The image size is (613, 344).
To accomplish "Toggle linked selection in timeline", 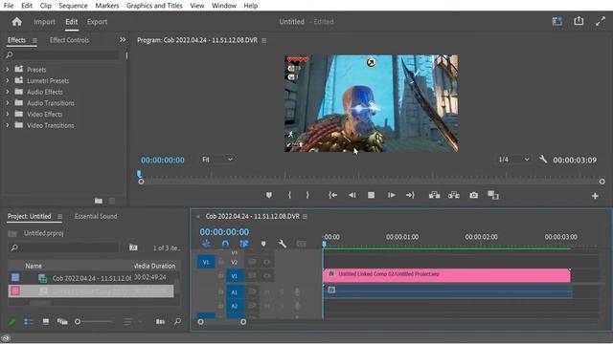I will click(244, 244).
